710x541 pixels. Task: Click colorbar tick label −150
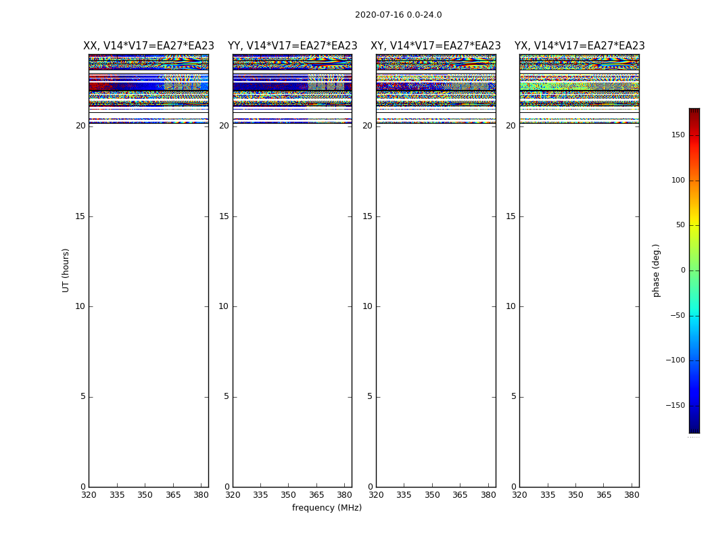click(676, 405)
